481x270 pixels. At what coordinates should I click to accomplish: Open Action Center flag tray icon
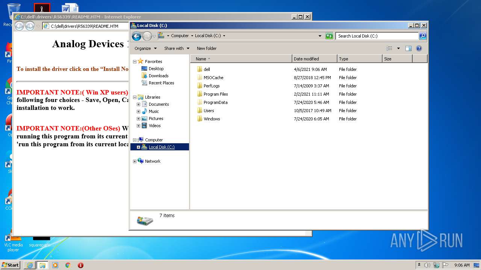pos(445,265)
